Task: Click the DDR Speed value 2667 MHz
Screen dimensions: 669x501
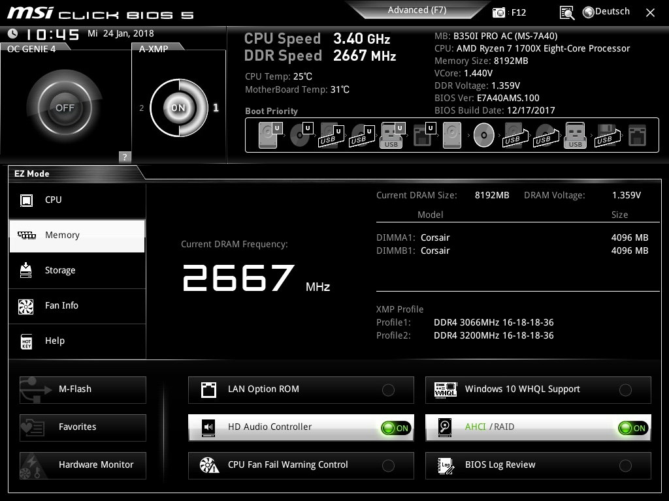Action: (365, 56)
